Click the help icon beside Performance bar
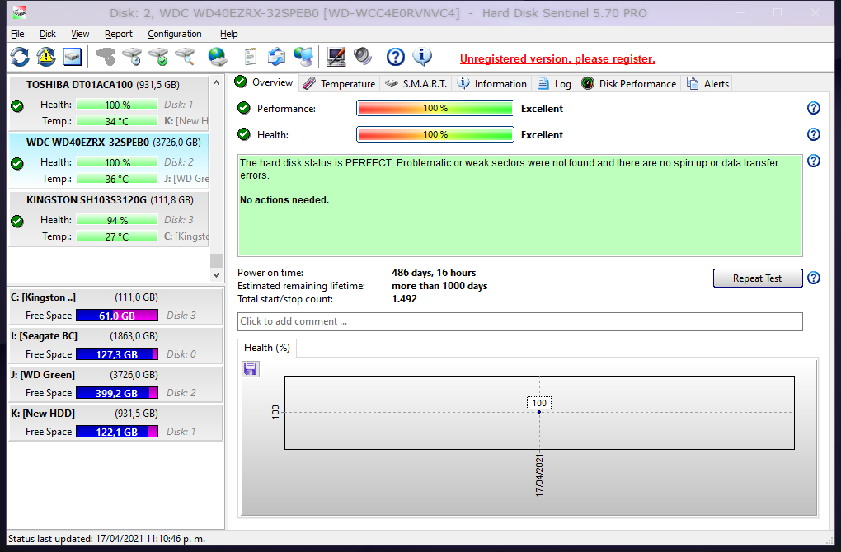The image size is (841, 552). point(814,108)
